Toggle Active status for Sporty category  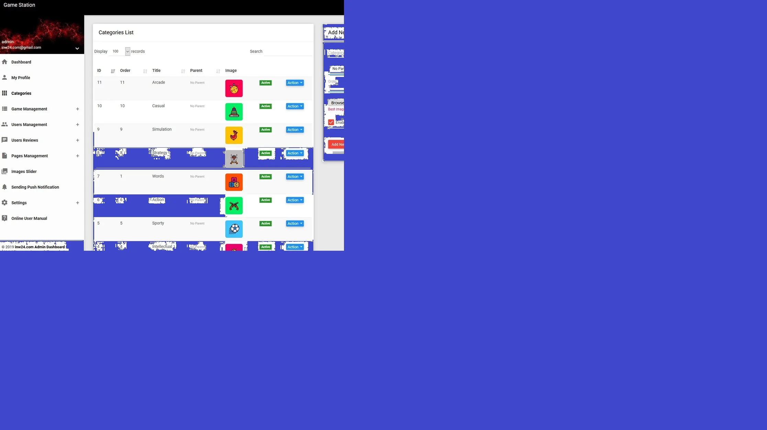point(266,223)
